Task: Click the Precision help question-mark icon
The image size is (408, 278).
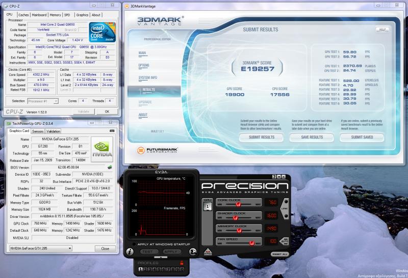Action: 274,177
